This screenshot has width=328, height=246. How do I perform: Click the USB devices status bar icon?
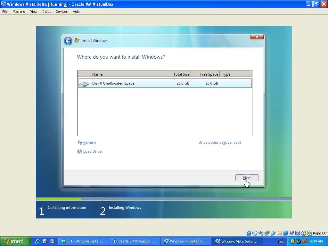click(x=273, y=233)
